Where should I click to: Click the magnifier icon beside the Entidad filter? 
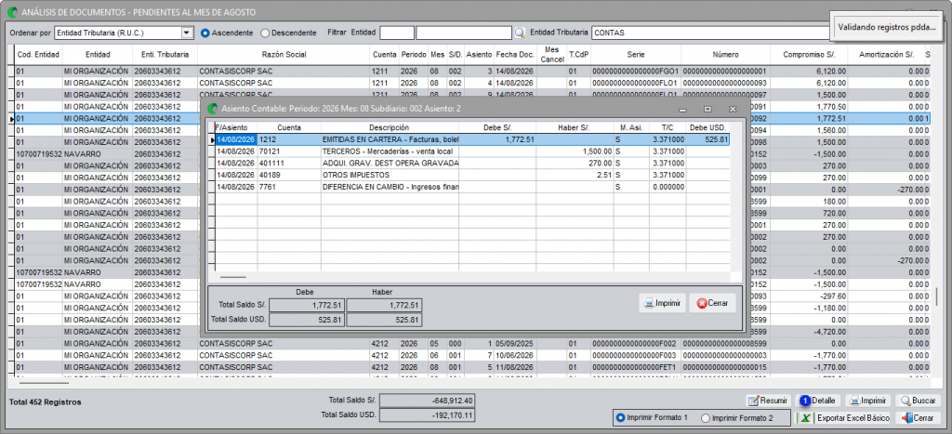pos(520,33)
